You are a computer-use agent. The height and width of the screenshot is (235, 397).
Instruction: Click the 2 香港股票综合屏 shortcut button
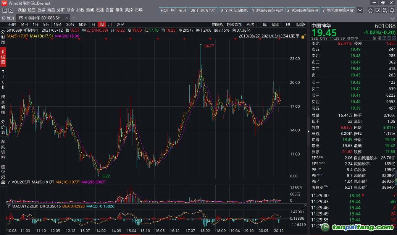tap(303, 10)
